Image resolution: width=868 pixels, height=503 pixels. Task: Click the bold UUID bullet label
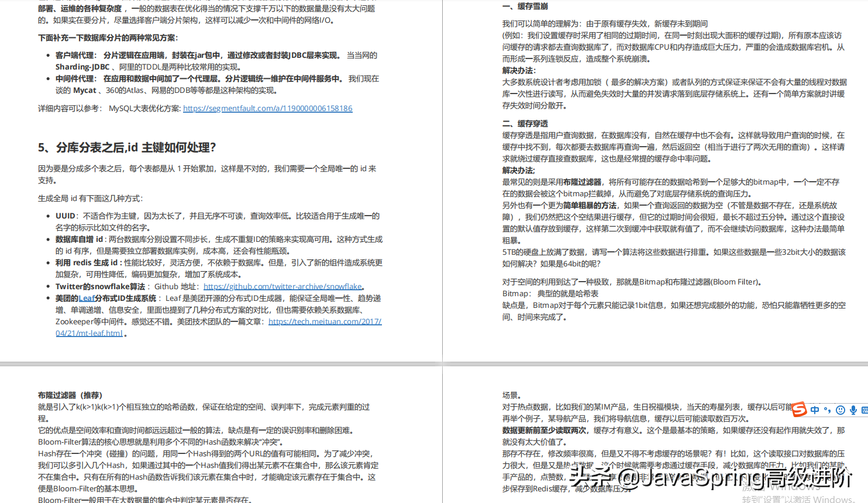click(x=66, y=216)
